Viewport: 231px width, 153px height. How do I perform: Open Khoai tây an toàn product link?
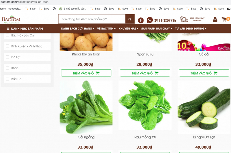point(86,54)
